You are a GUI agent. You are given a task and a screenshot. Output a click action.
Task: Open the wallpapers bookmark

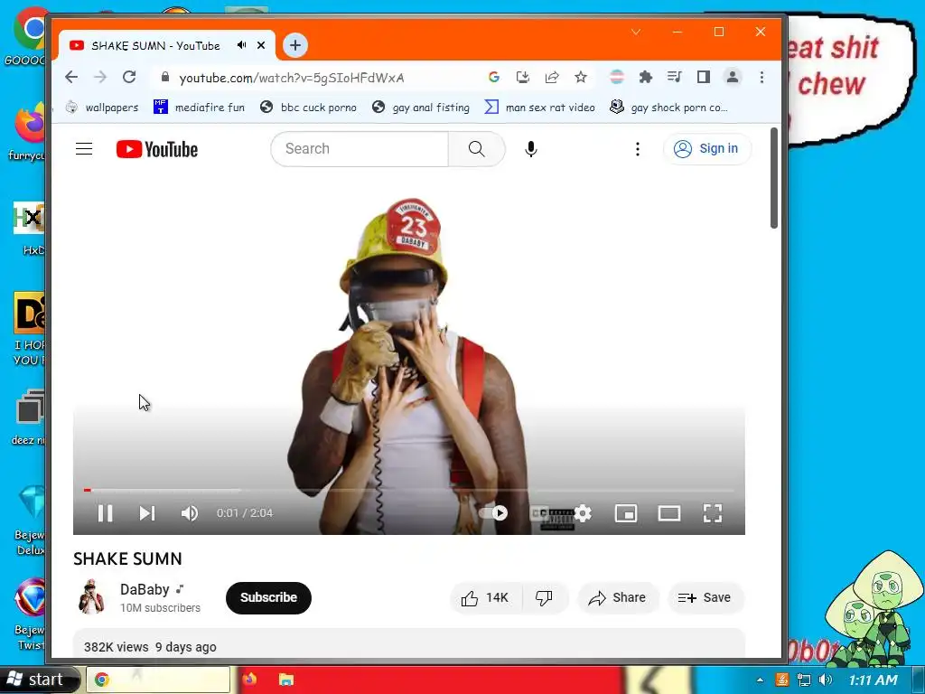pos(101,108)
